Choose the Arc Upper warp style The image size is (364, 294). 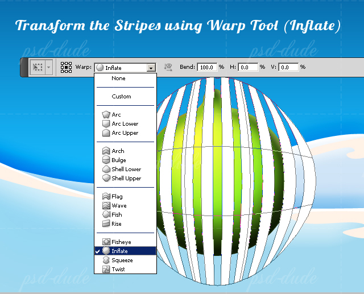(x=125, y=133)
